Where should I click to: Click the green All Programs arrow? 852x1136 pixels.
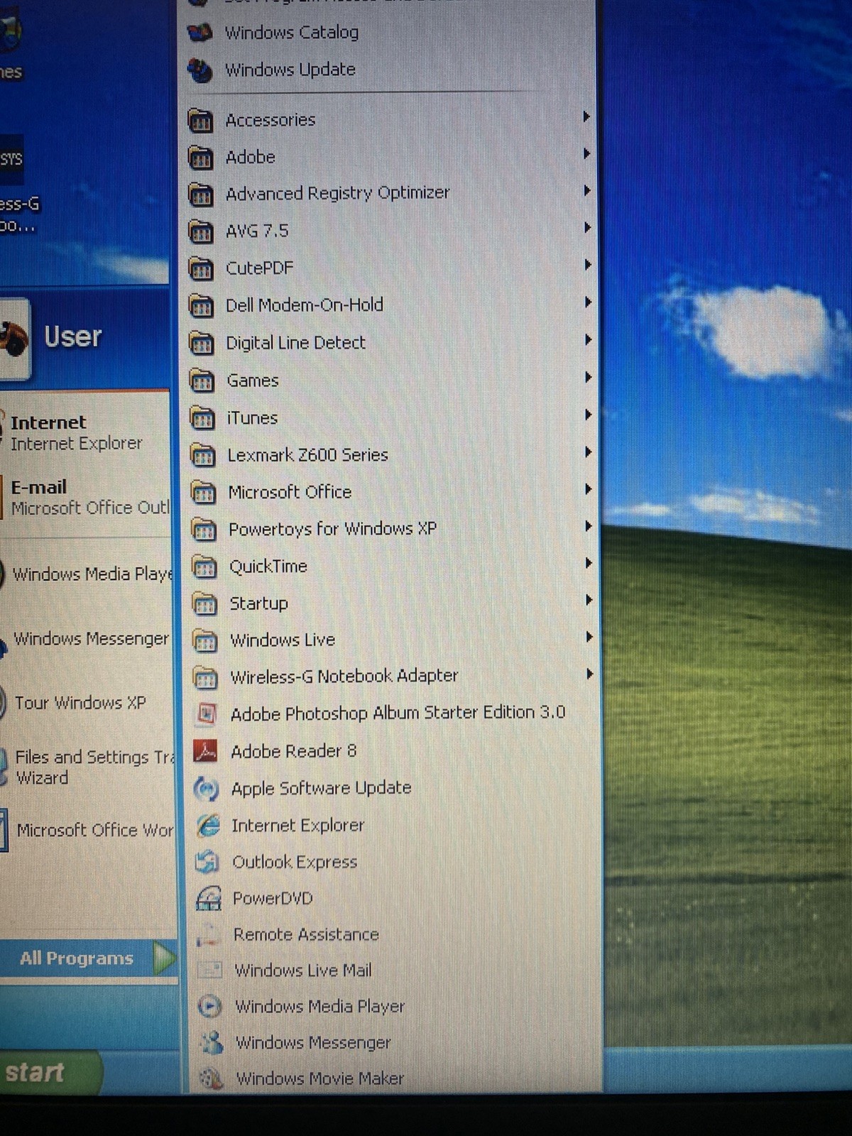[x=164, y=958]
